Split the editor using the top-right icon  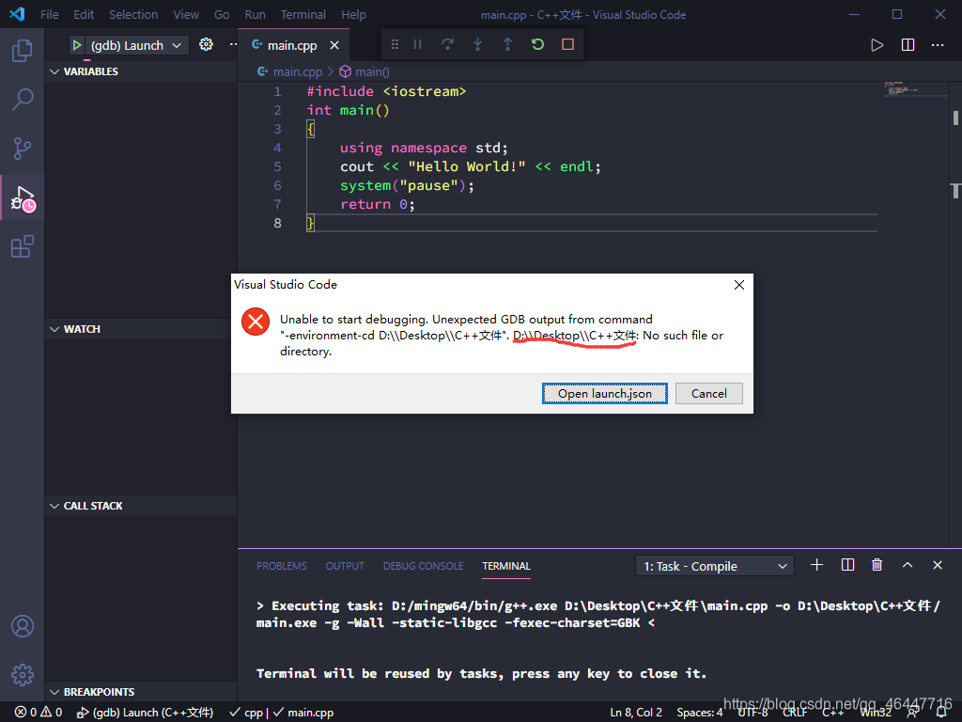tap(908, 44)
